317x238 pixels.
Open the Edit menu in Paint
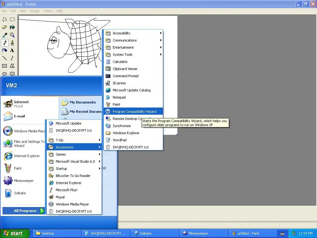tap(13, 11)
